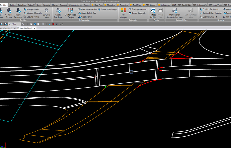Click the red record button in toolbar
The height and width of the screenshot is (148, 231).
(x=53, y=24)
